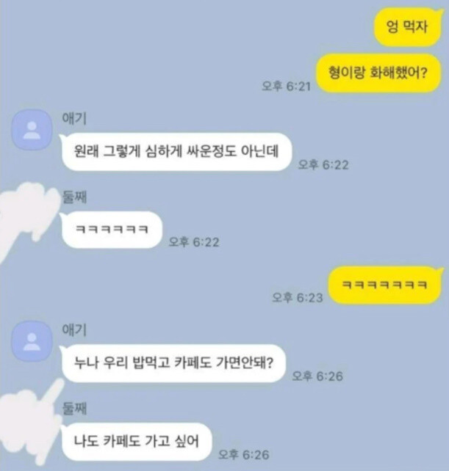Click name 애기 above "원래 그렇게" message
Image resolution: width=449 pixels, height=471 pixels.
click(x=74, y=119)
